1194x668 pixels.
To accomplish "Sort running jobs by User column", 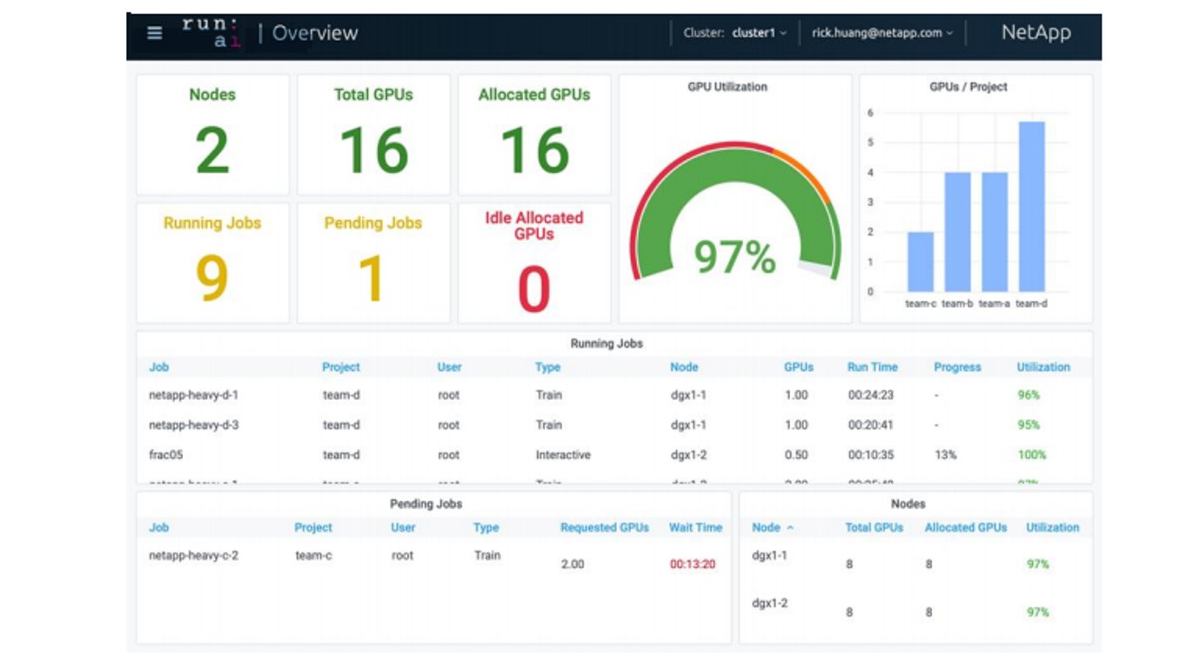I will tap(449, 367).
